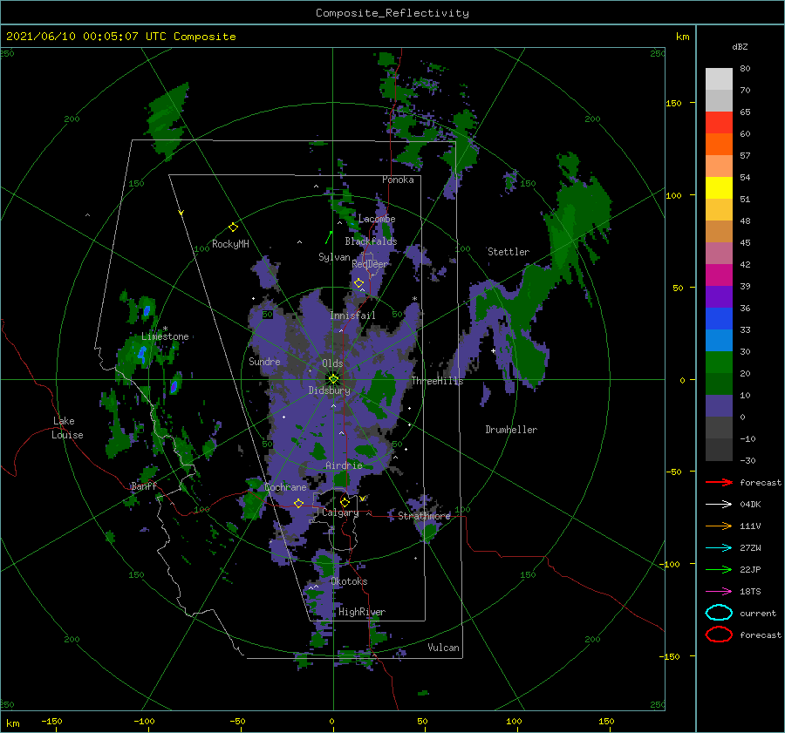Click the Stettler city label
This screenshot has width=785, height=733.
click(509, 252)
